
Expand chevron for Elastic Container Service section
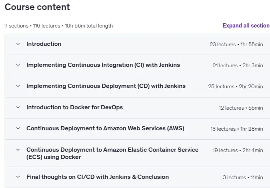click(x=18, y=150)
